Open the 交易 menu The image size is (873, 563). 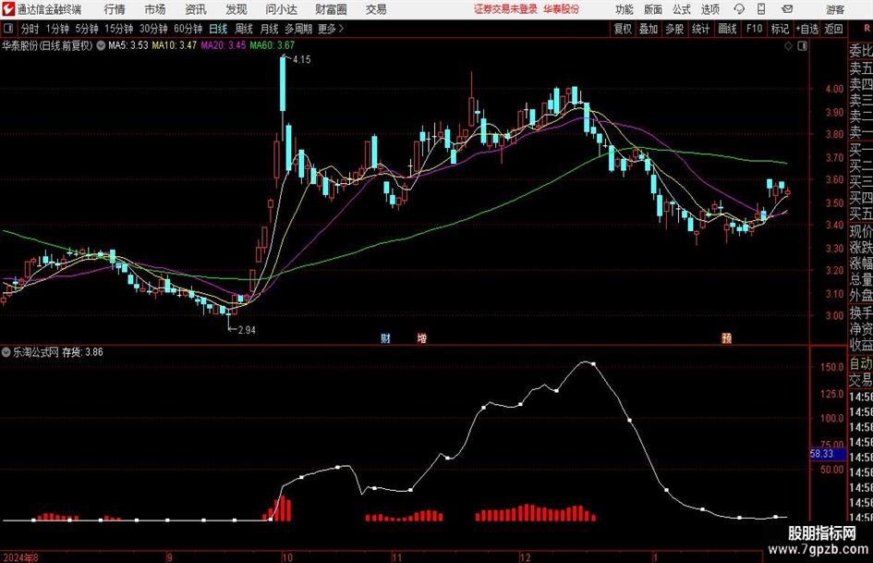[376, 9]
